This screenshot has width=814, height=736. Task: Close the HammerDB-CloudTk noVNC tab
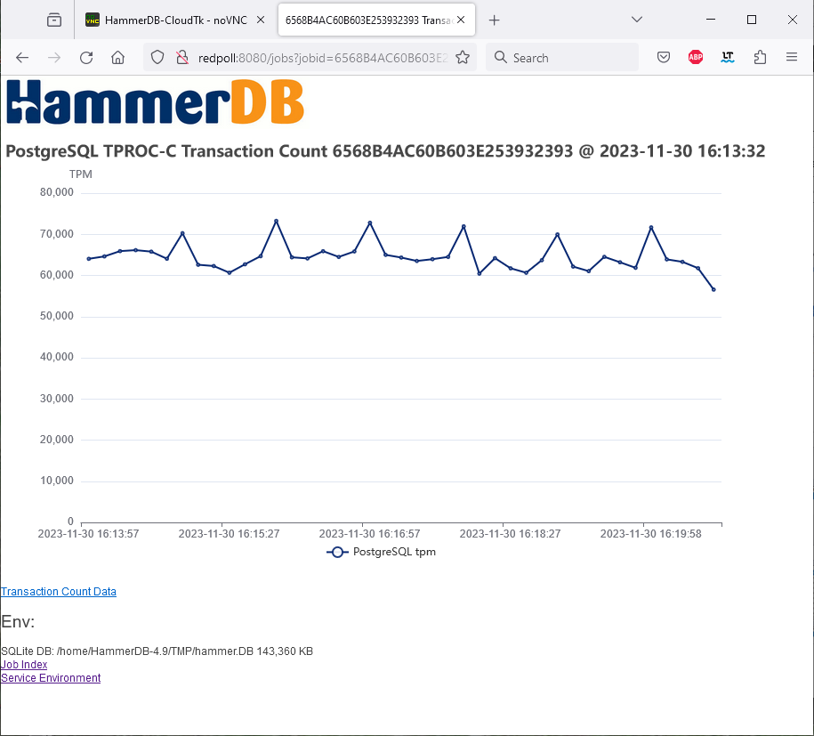tap(261, 20)
